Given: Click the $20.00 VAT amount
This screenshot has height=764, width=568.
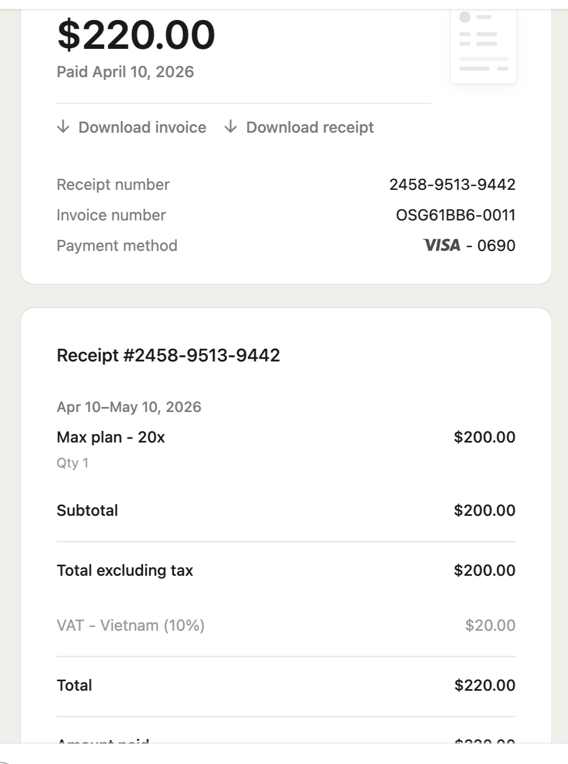Looking at the screenshot, I should point(490,626).
